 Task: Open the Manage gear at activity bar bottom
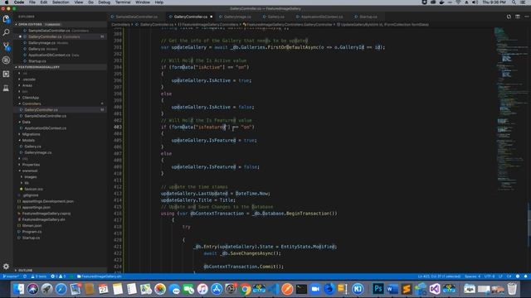(6, 267)
